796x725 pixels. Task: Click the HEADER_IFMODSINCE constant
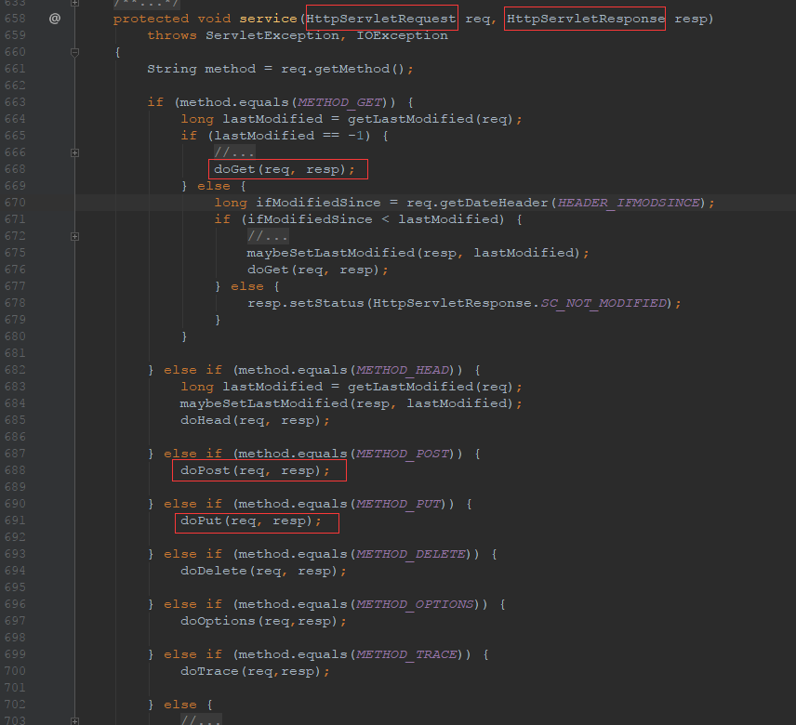tap(629, 203)
